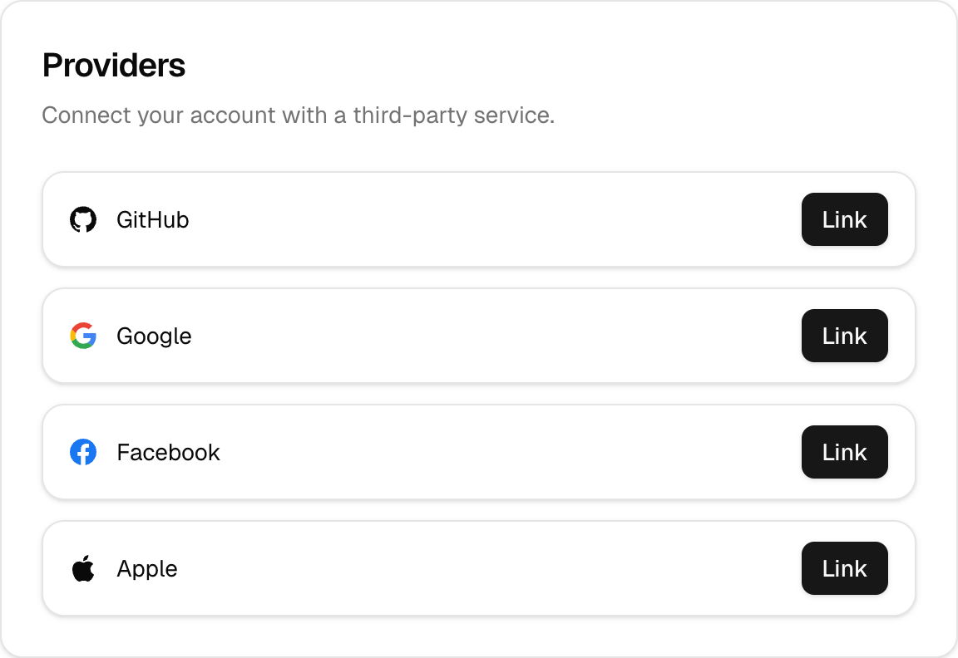958x658 pixels.
Task: Click the Facebook provider row card
Action: [x=478, y=452]
